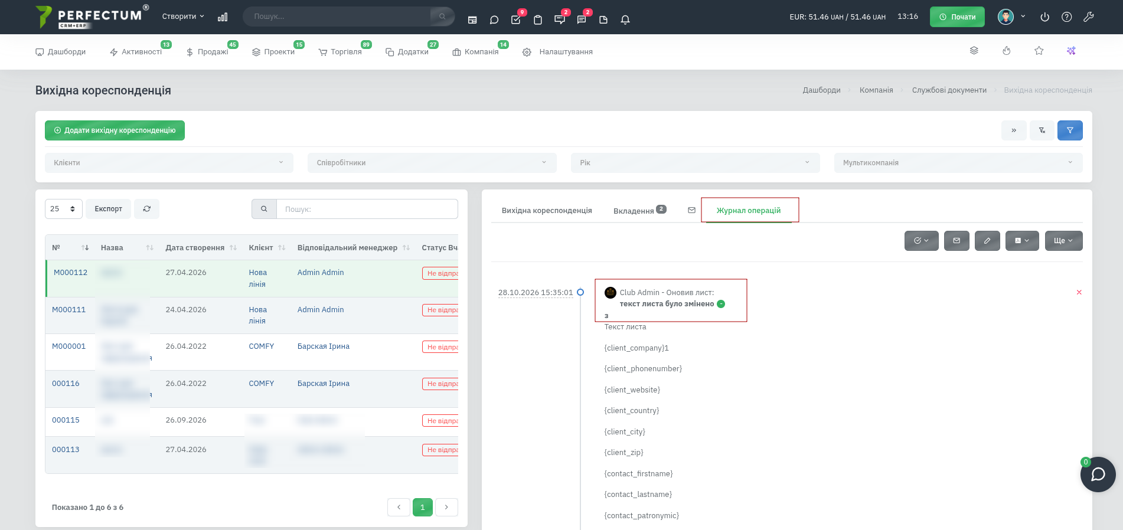Open the wrench setup icon
The image size is (1123, 530).
click(1089, 17)
